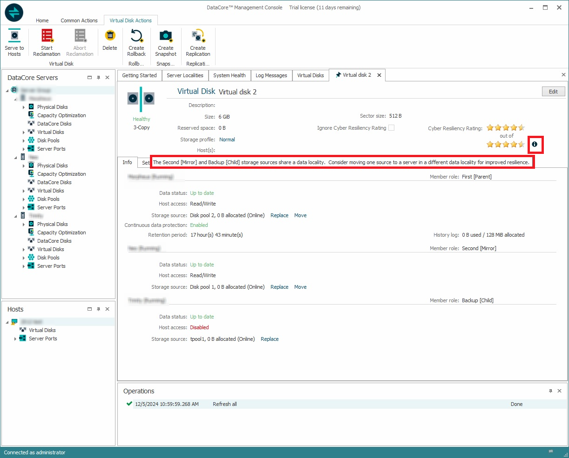Click the Cyber Resiliency info icon
Viewport: 569px width, 458px height.
click(x=535, y=145)
